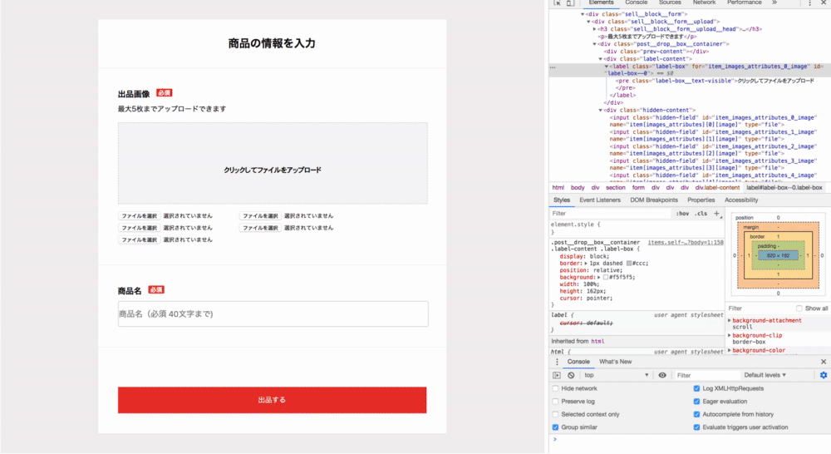Uncheck Group similar

[x=555, y=427]
